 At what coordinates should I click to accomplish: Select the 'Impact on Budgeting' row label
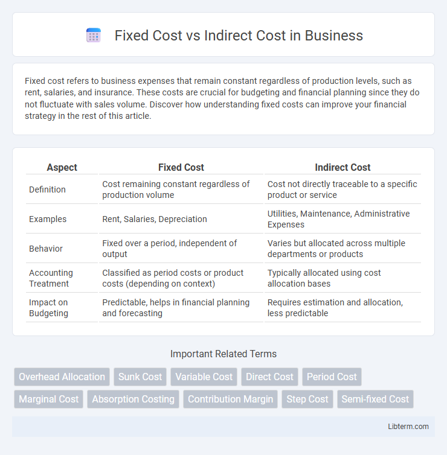[x=48, y=308]
